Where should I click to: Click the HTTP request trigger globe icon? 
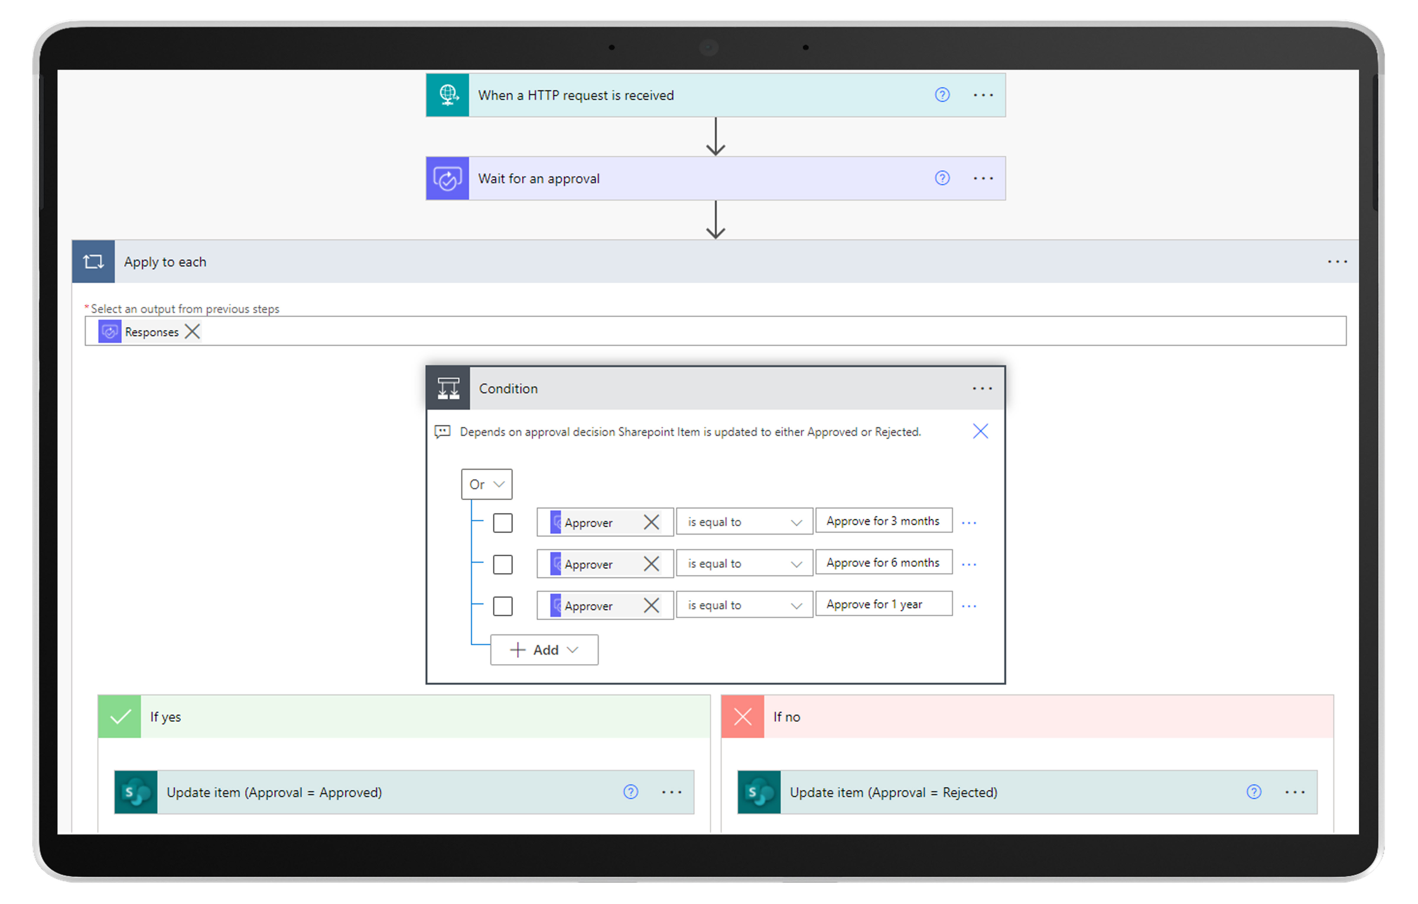point(448,95)
